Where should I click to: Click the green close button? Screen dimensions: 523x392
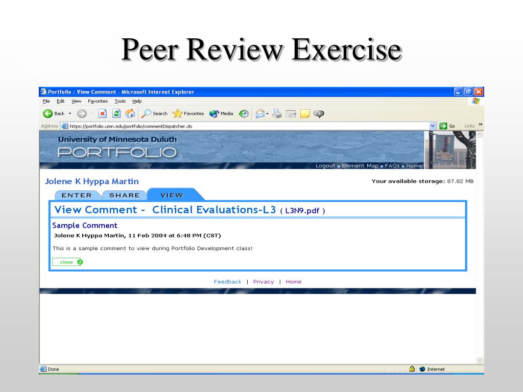point(67,262)
